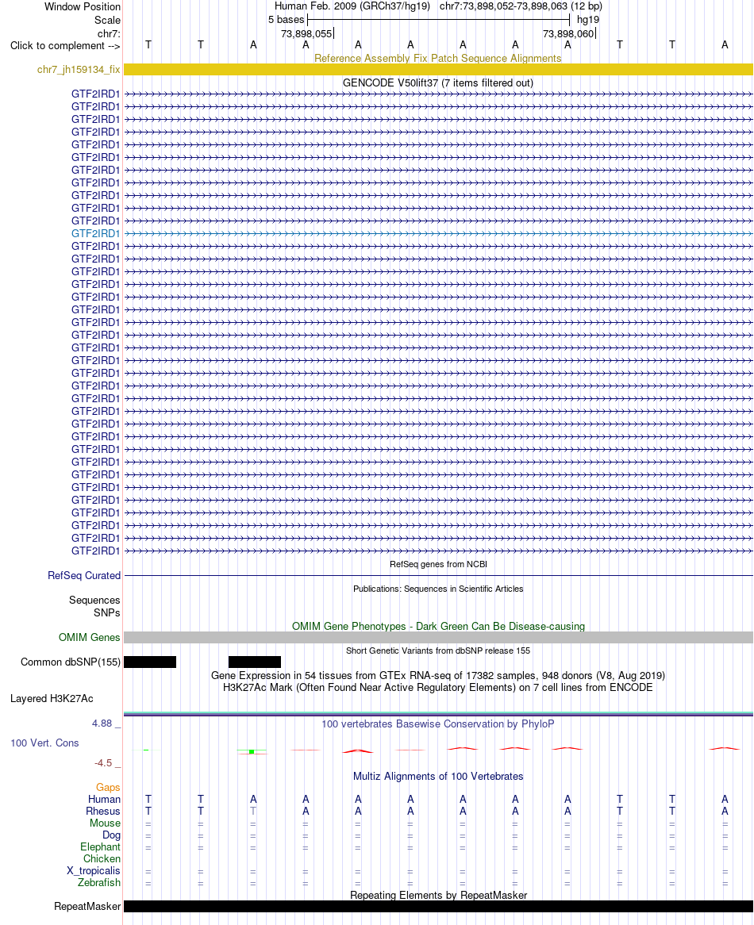Open the GTEx Gene Expression track title
This screenshot has height=925, width=754.
click(x=438, y=675)
